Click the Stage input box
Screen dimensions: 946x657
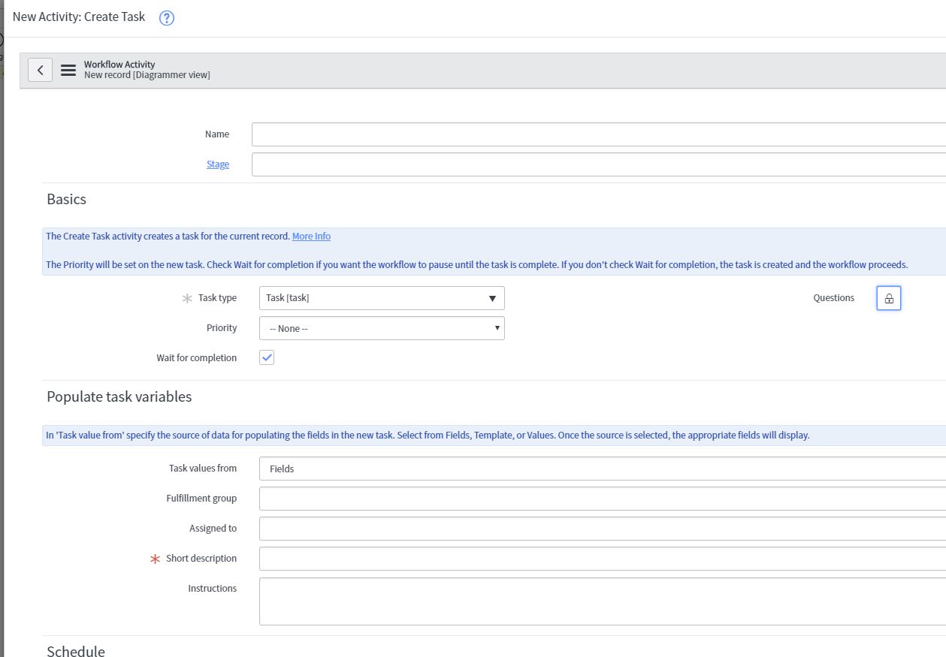[526, 164]
